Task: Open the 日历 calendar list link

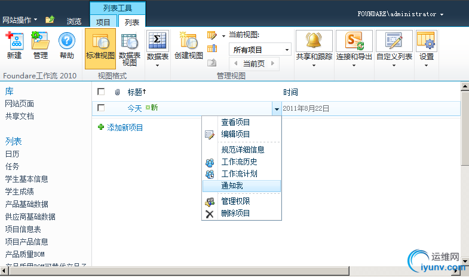Action: 13,154
